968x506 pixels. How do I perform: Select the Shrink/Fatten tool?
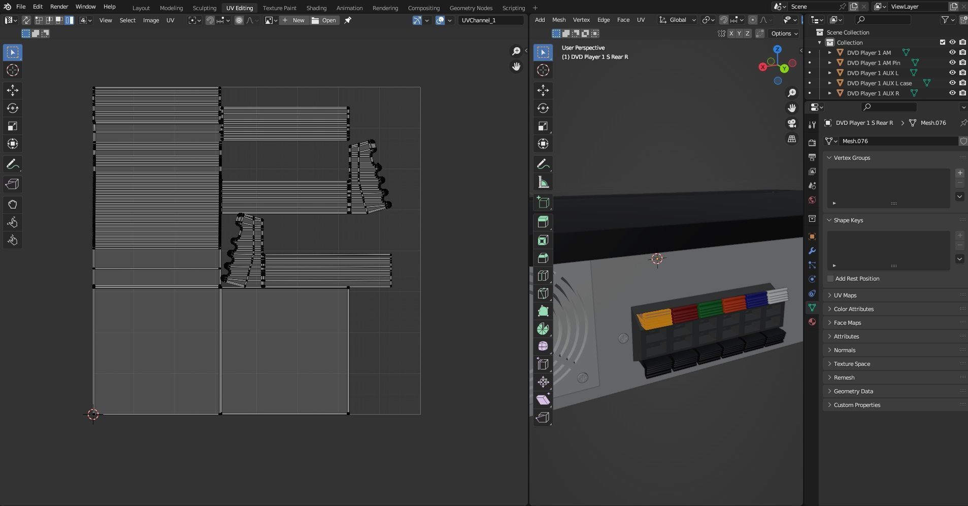[x=543, y=382]
